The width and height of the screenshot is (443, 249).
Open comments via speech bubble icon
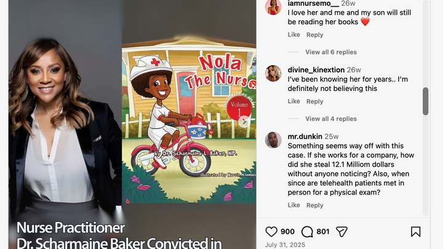(307, 232)
